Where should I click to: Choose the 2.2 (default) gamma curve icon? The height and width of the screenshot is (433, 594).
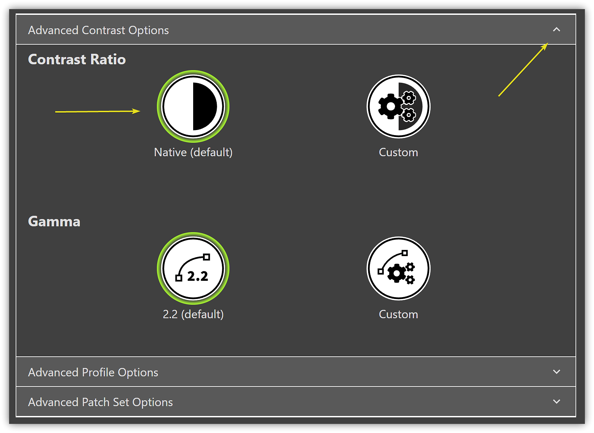pyautogui.click(x=193, y=268)
